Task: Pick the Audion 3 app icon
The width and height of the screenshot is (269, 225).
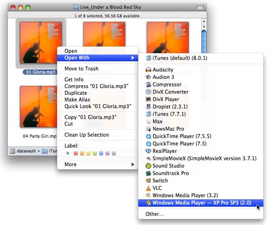Action: pyautogui.click(x=148, y=77)
